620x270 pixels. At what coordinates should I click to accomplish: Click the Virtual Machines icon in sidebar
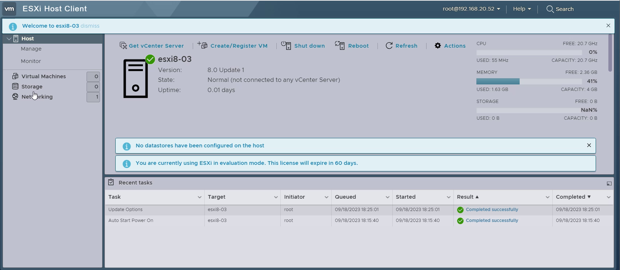(x=15, y=76)
